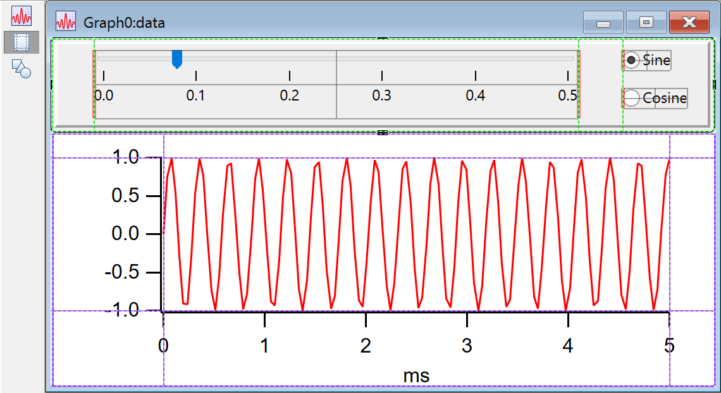
Task: Choose the shapes drawing tool icon
Action: pos(21,68)
